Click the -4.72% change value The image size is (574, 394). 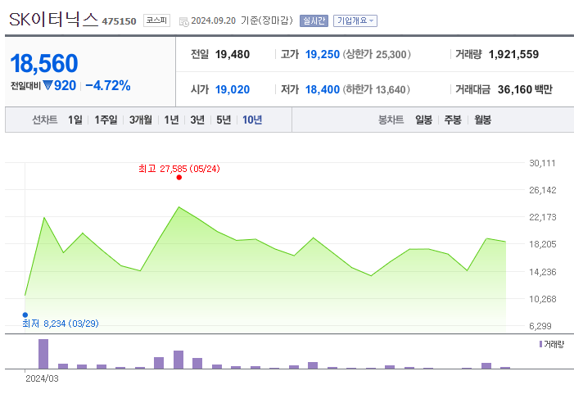pos(108,86)
